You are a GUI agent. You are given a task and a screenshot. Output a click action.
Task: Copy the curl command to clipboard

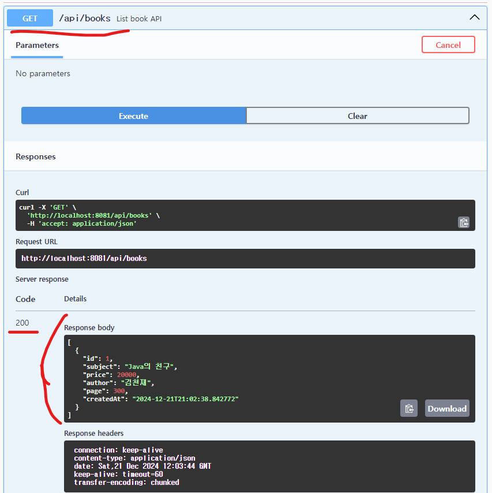pyautogui.click(x=463, y=223)
